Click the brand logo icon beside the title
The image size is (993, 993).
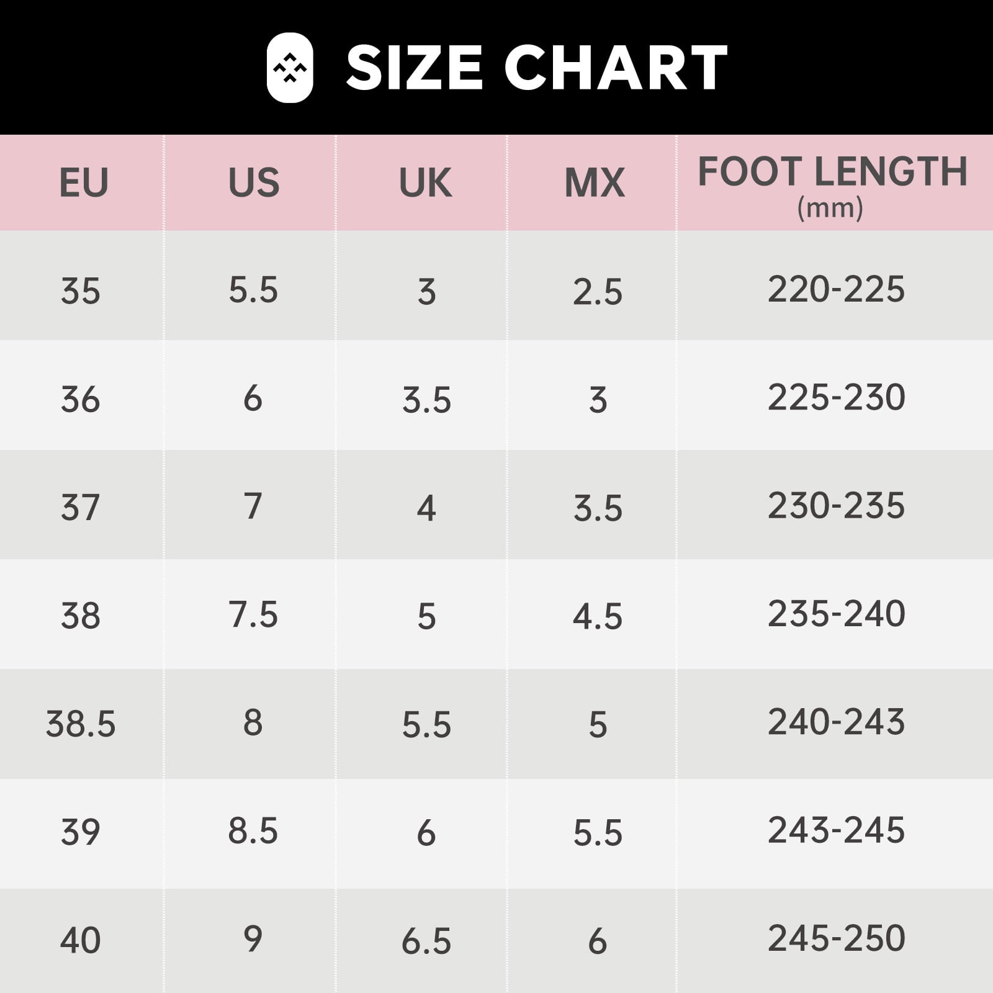coord(290,68)
